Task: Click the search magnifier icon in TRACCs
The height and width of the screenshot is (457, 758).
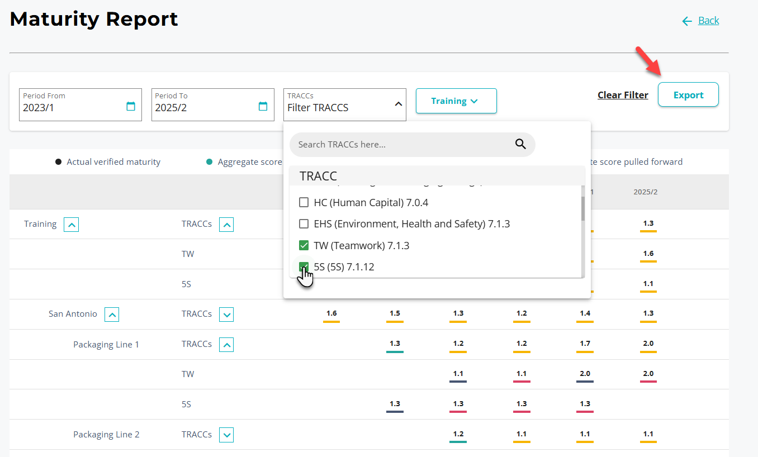Action: click(520, 144)
